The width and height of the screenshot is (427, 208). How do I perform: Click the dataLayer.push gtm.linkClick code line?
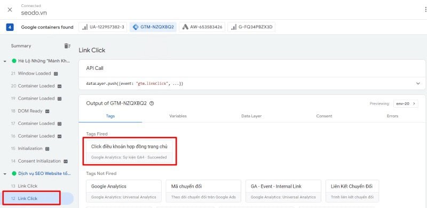click(135, 84)
